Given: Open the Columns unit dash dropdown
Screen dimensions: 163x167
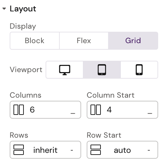Looking at the screenshot, I should [73, 113].
